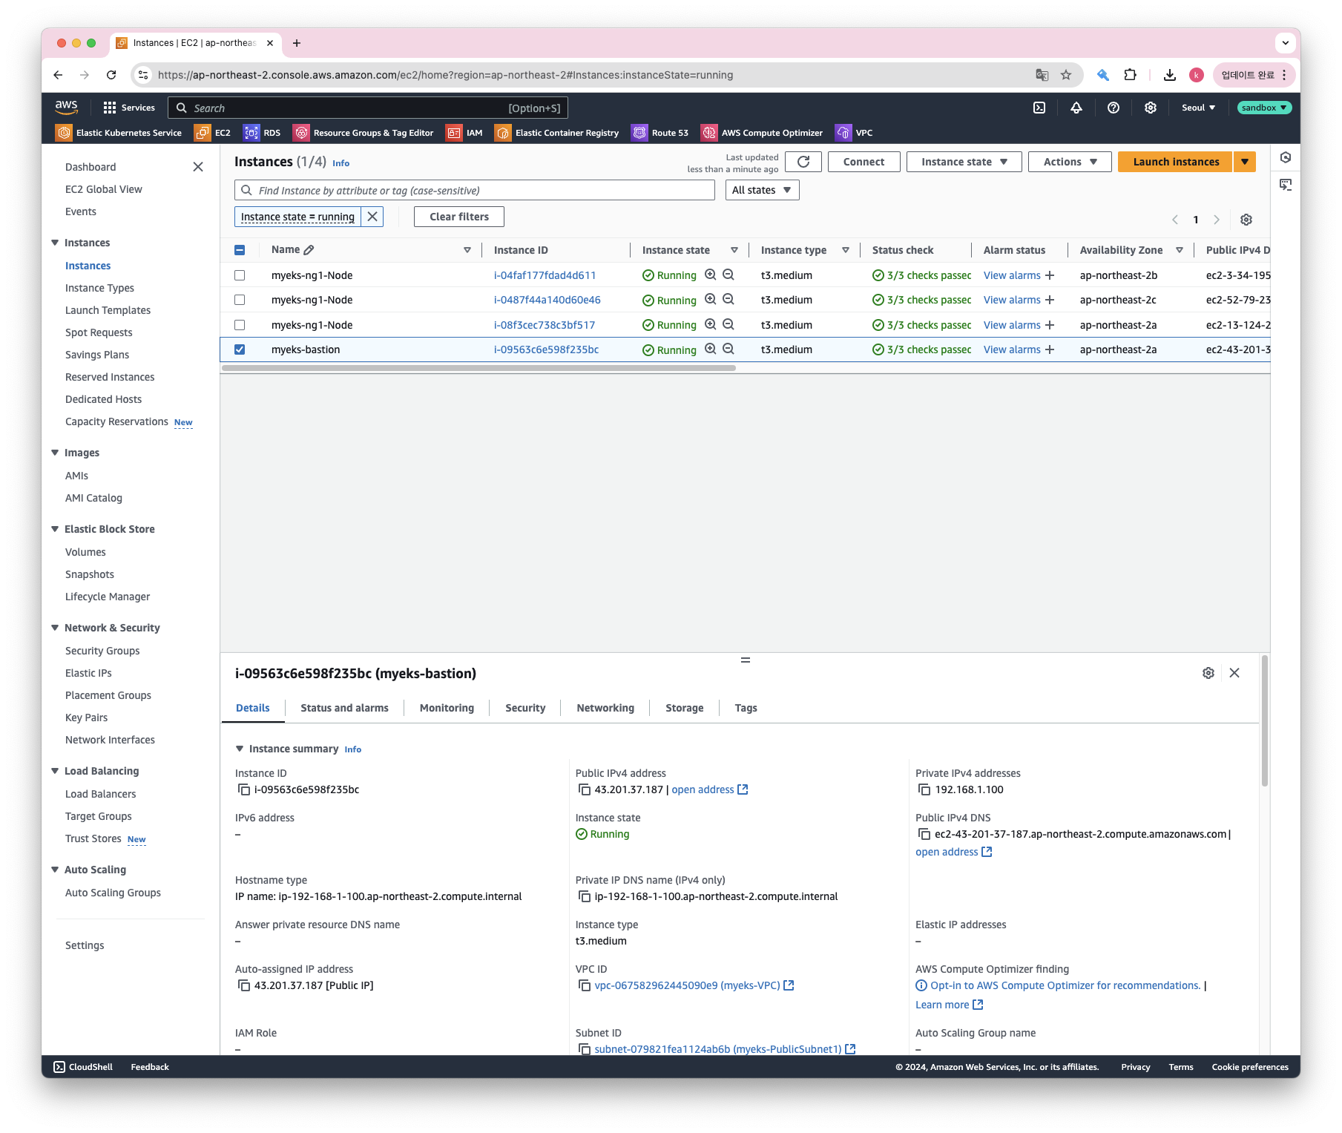Switch to Status and alarms tab

[x=344, y=708]
